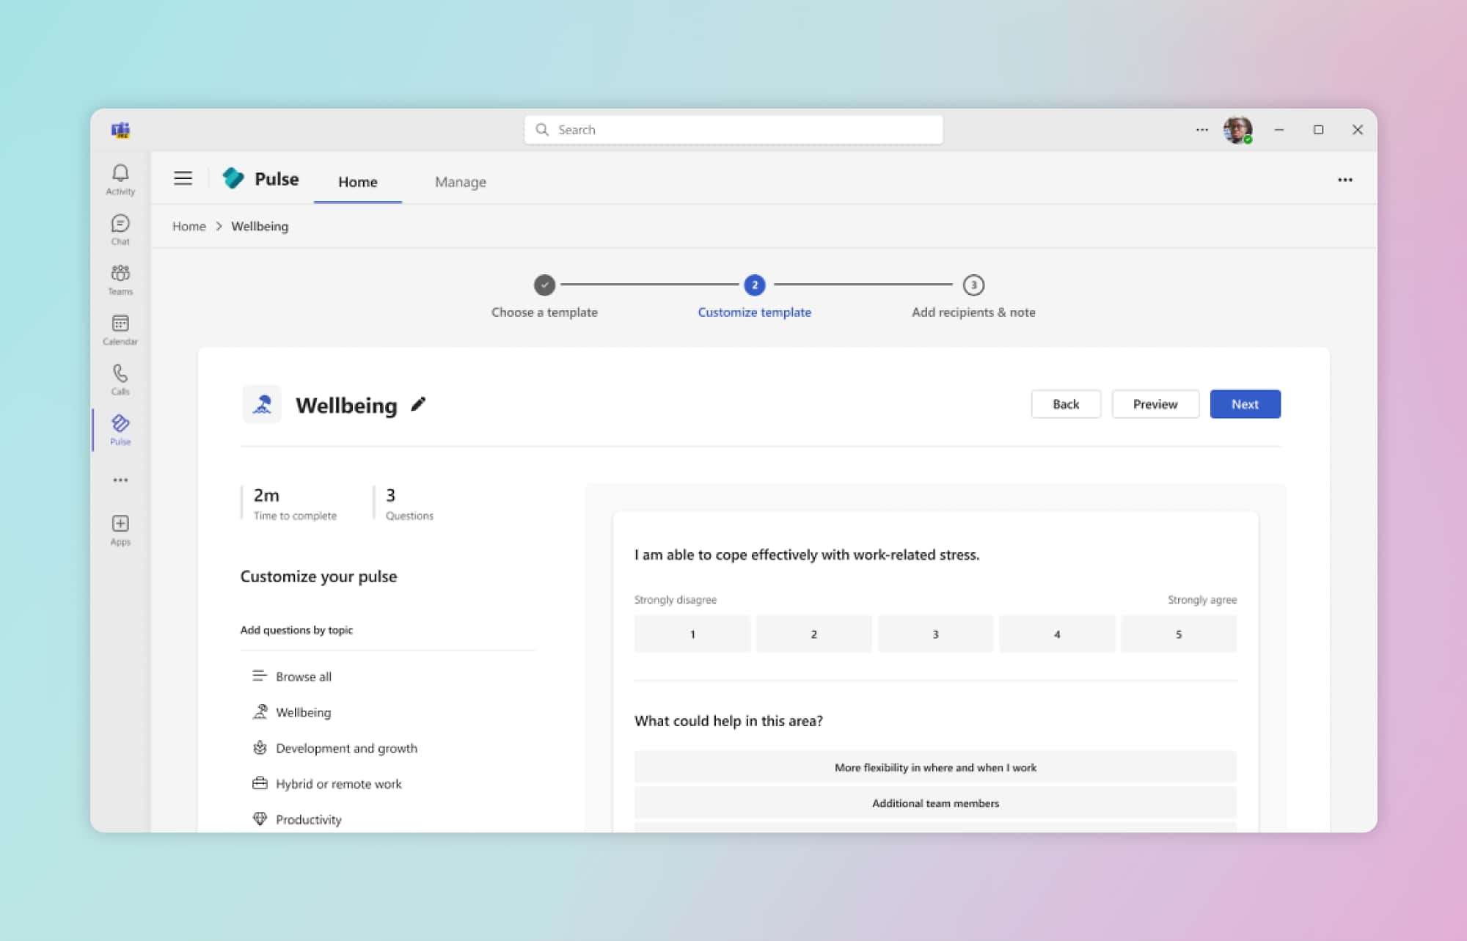1467x941 pixels.
Task: Expand more apps ellipsis in sidebar
Action: pyautogui.click(x=120, y=480)
